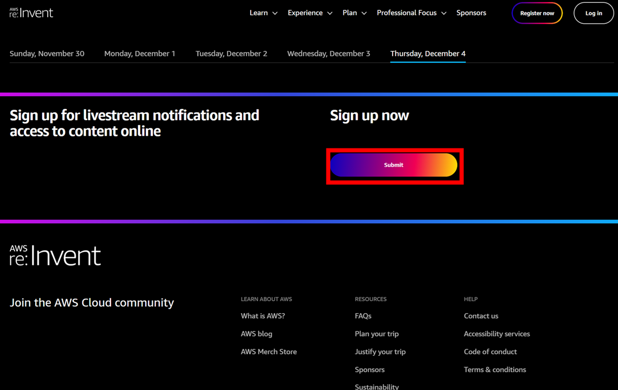Open the Wednesday, December 3 schedule tab

328,54
